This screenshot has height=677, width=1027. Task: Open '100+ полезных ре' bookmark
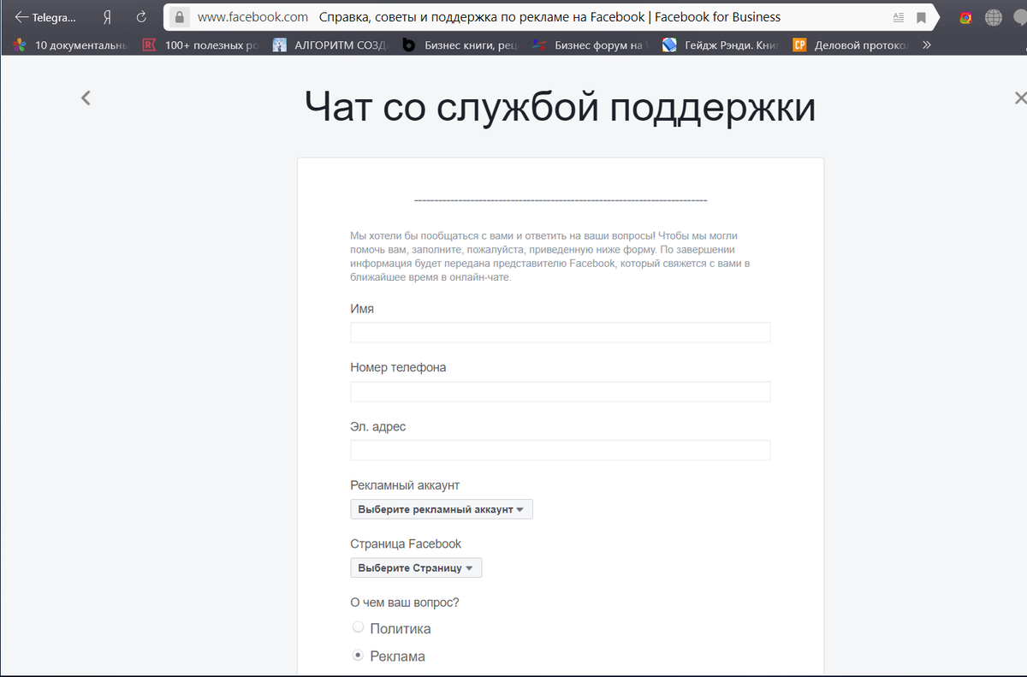coord(200,45)
